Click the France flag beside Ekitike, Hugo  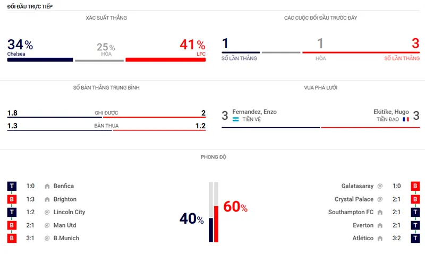point(406,120)
